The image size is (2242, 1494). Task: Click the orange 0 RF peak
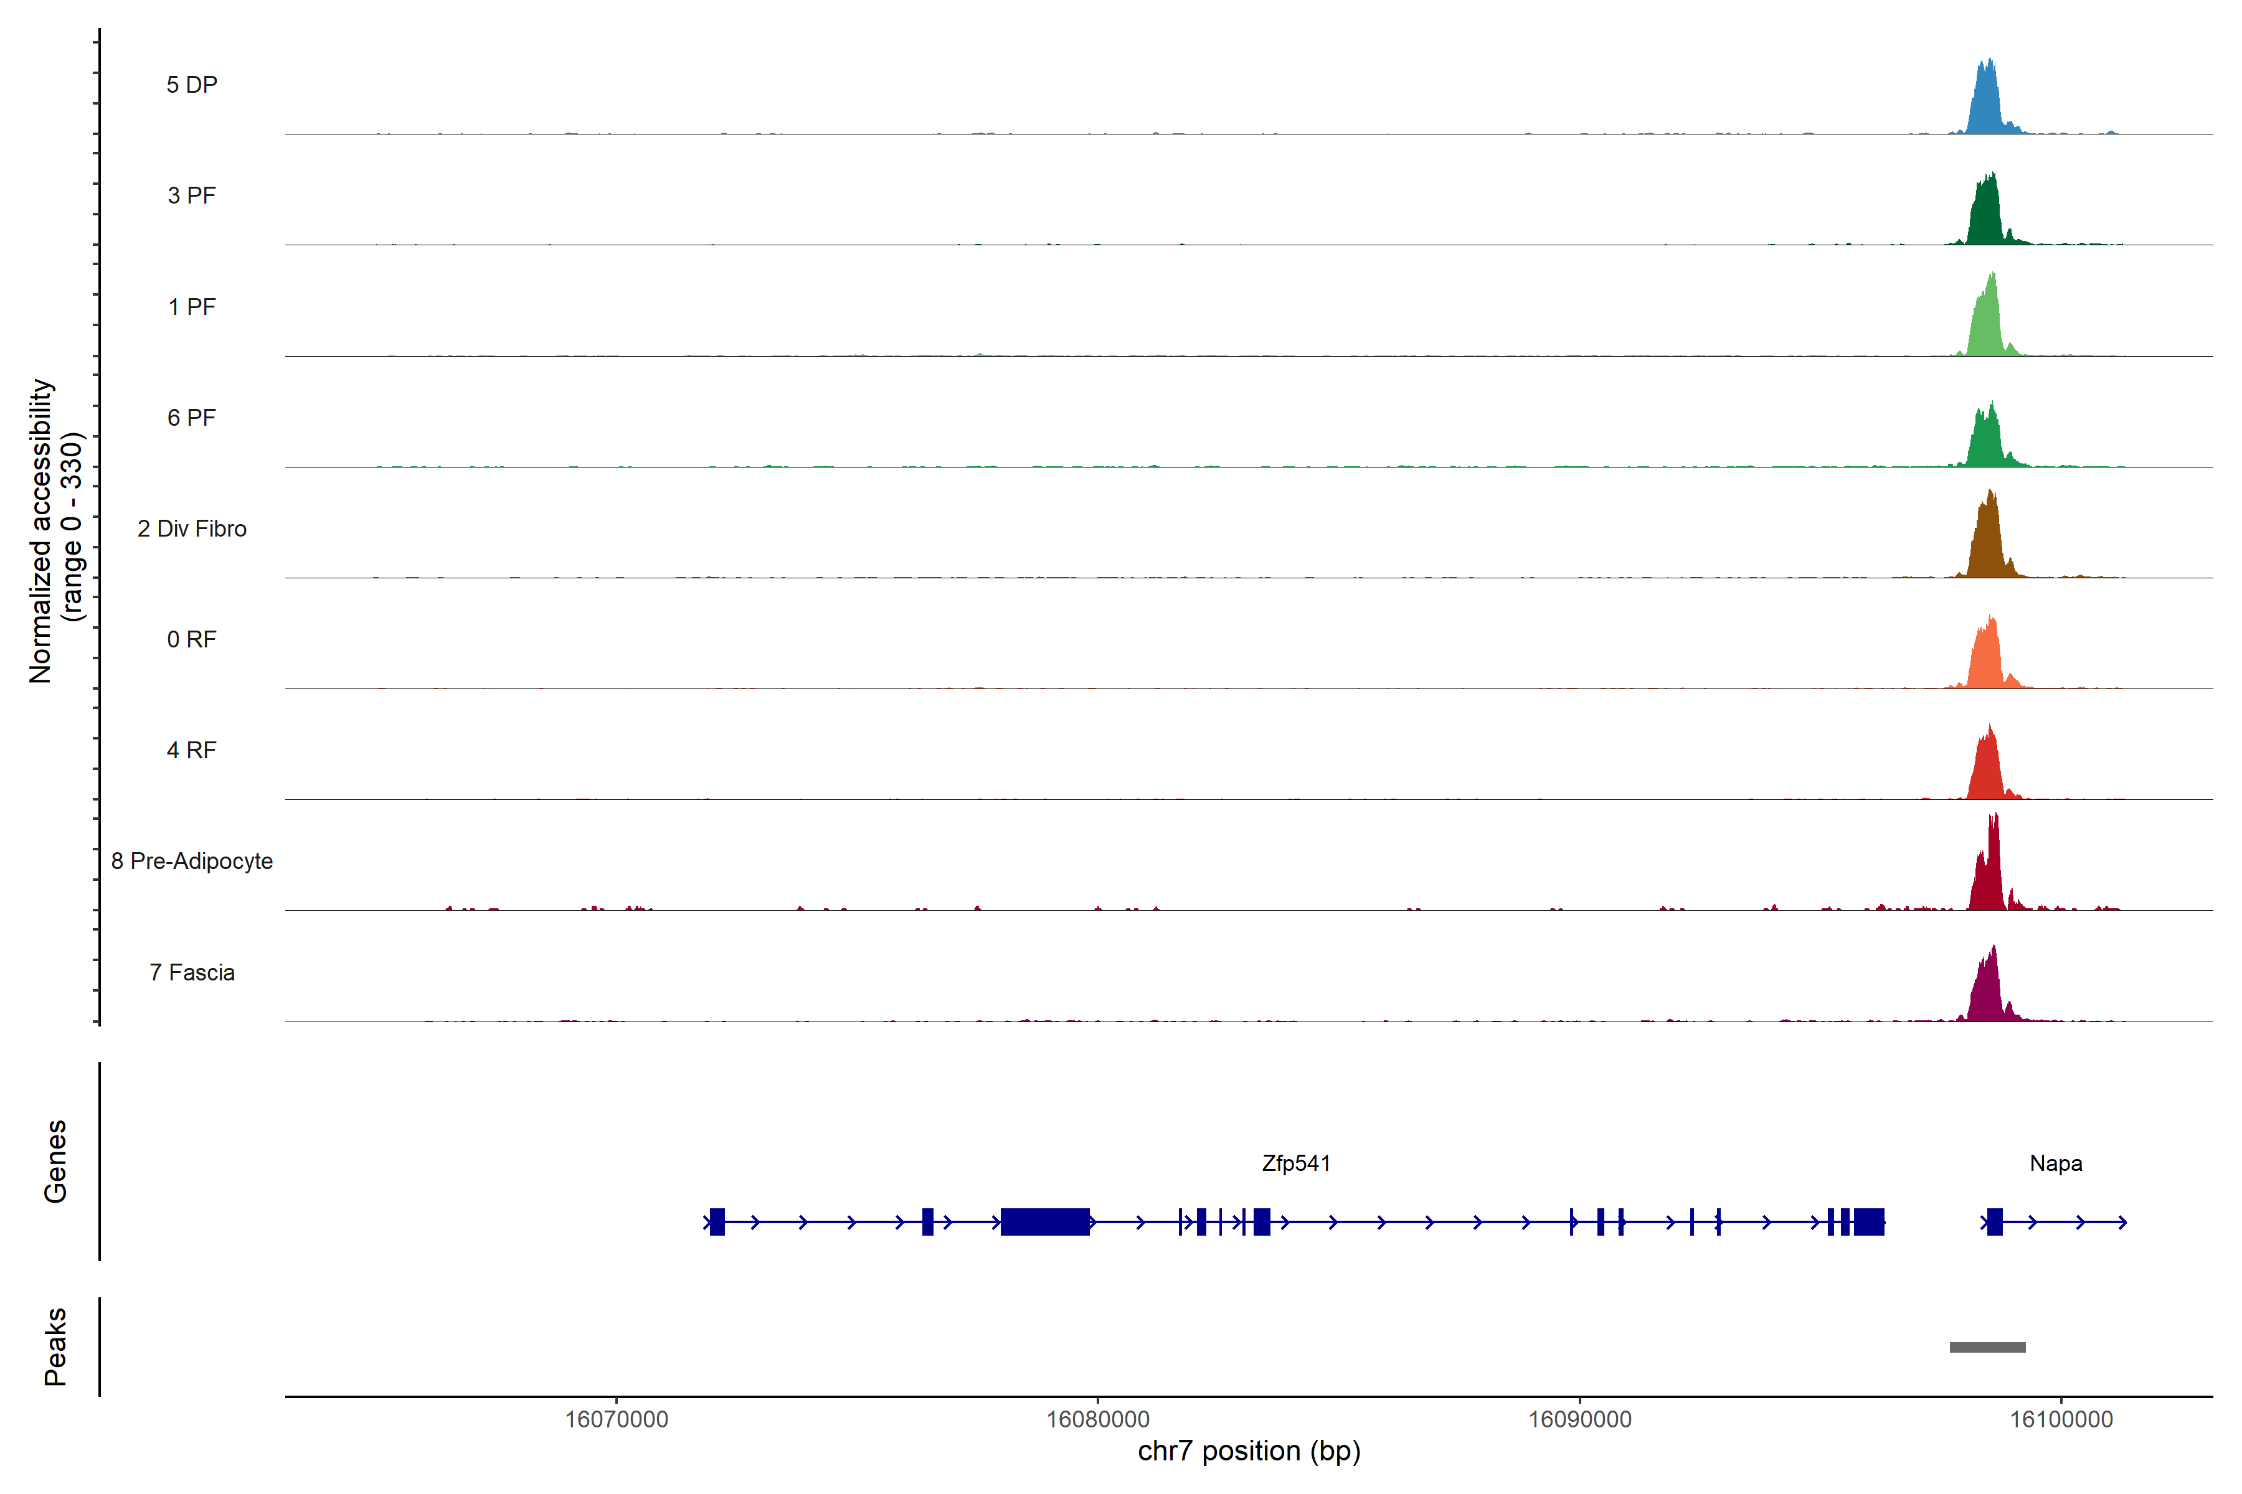pyautogui.click(x=1985, y=659)
